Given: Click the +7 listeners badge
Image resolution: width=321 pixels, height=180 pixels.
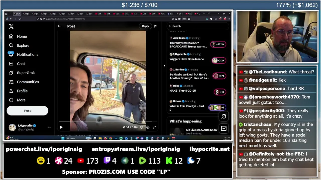Looking at the screenshot, I should (217, 107).
